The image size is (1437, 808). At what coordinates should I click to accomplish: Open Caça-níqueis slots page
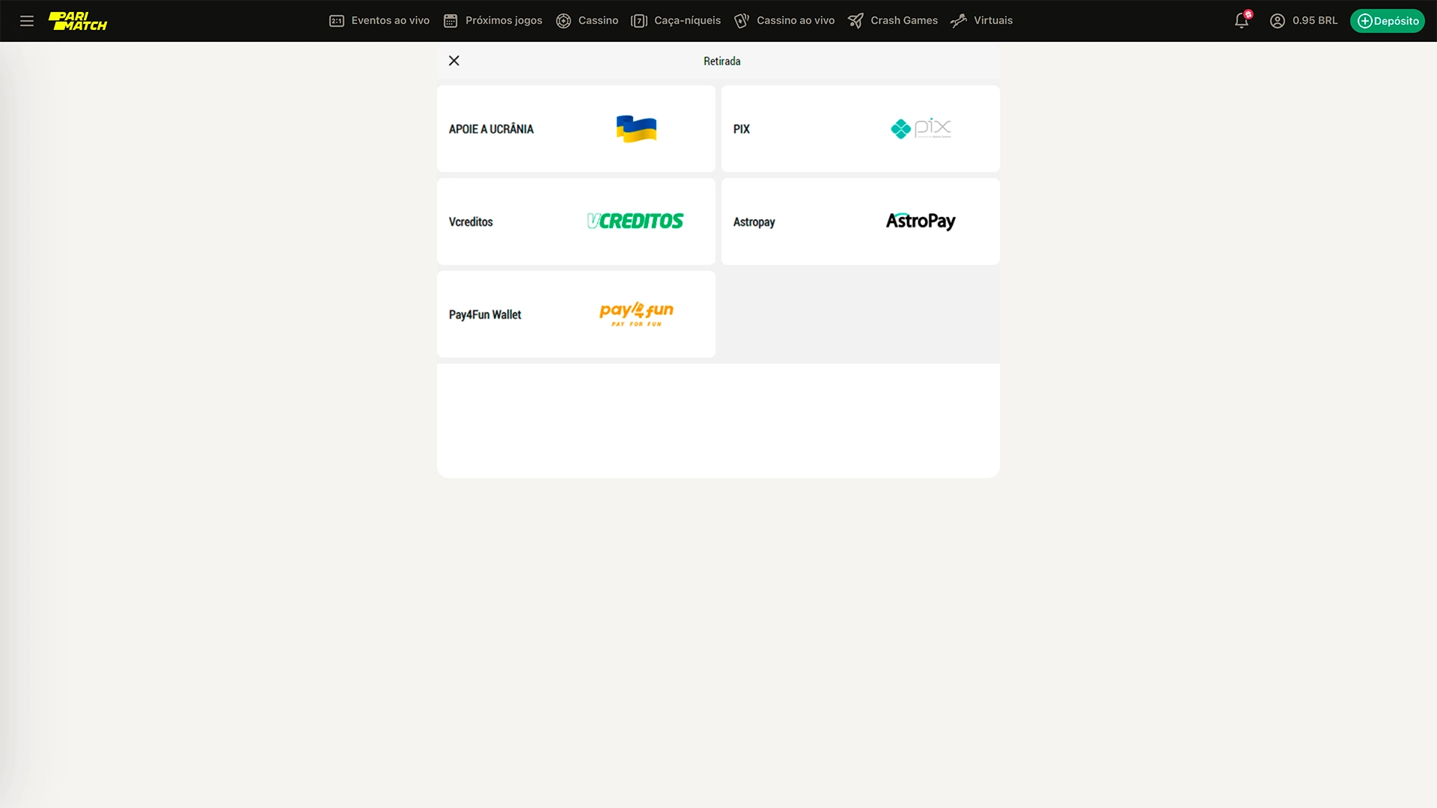[x=687, y=21]
